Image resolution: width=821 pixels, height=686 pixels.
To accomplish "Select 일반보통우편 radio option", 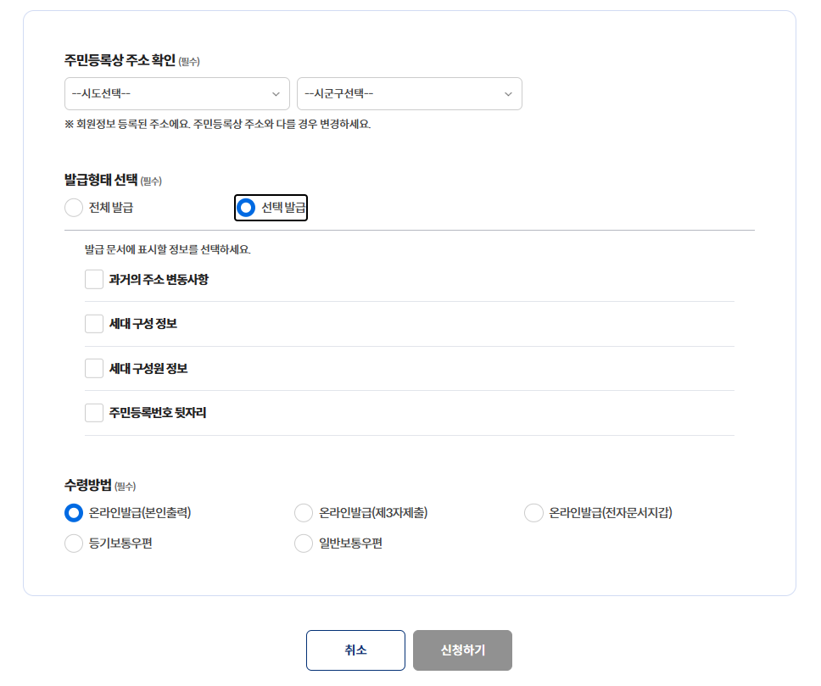I will 304,543.
